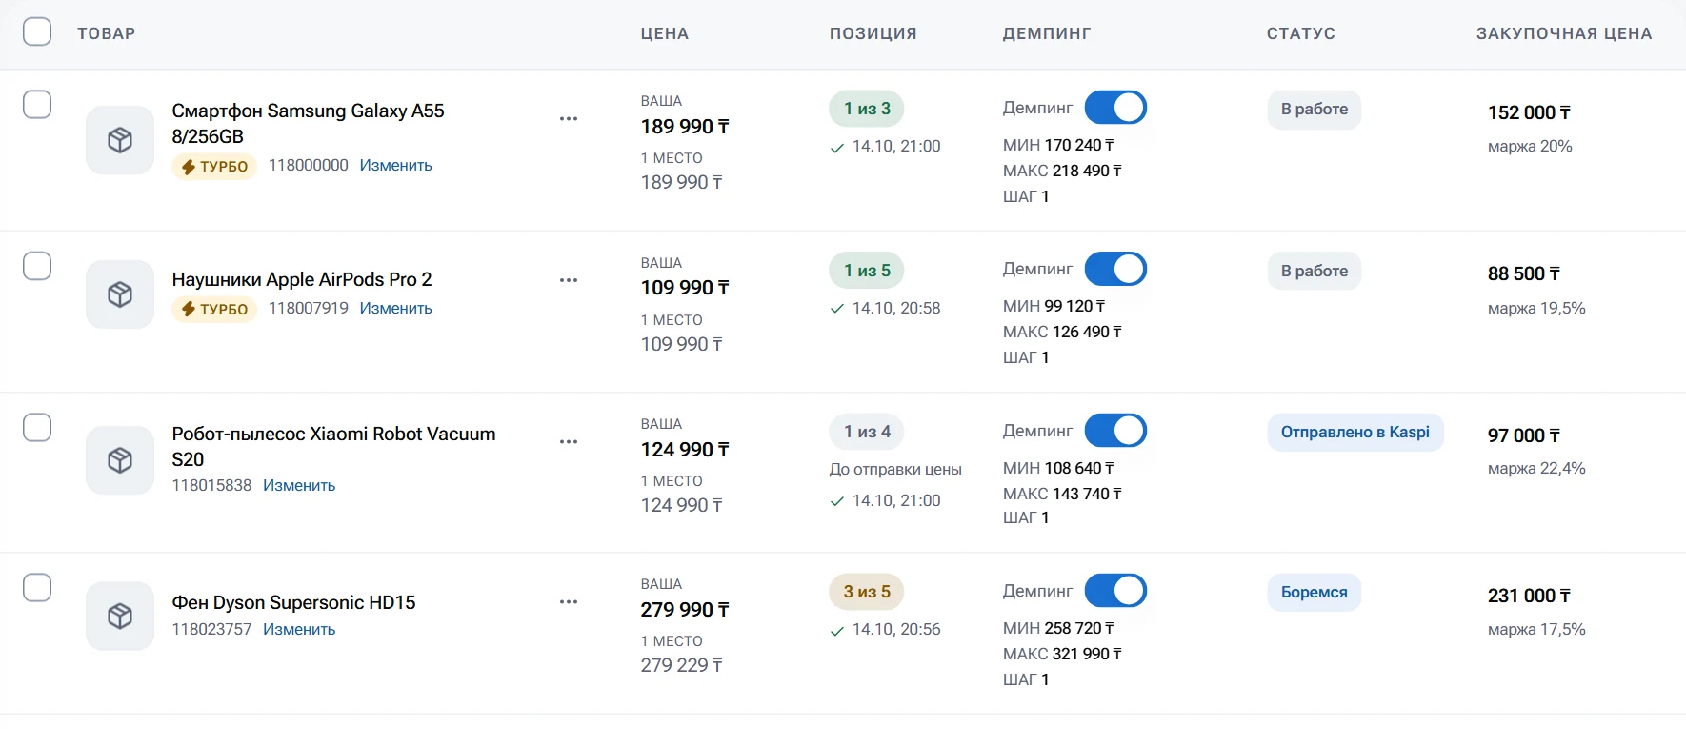1686x729 pixels.
Task: Click the 1 из 5 position badge
Action: [867, 271]
